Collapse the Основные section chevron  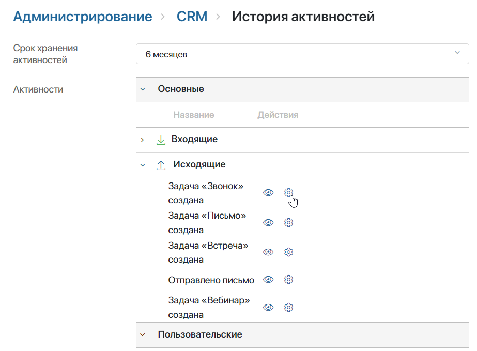tap(142, 89)
